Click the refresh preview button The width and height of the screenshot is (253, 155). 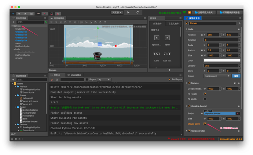coord(137,12)
